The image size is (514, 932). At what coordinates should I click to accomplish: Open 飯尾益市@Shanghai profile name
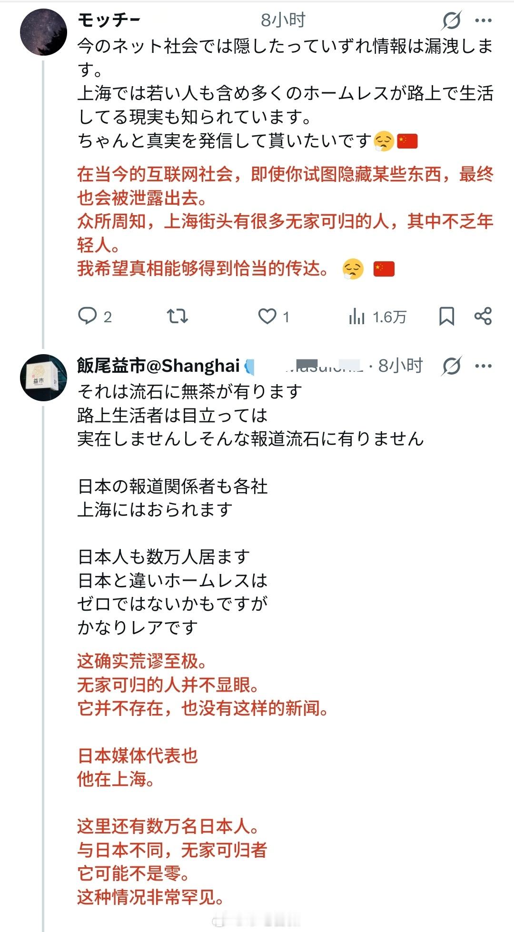pyautogui.click(x=158, y=366)
